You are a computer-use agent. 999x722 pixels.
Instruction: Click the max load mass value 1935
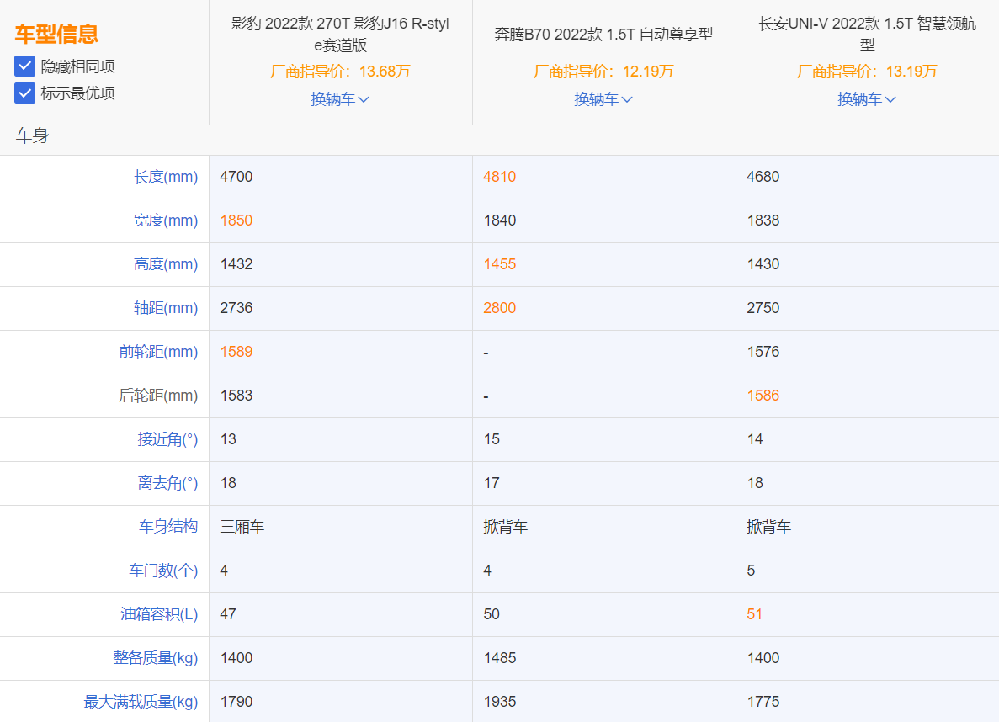[x=500, y=702]
